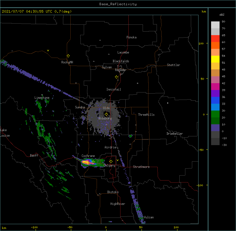Viewport: 236px width, 231px height.
Task: Pick the dusty pink 42–45 dBZ swatch
Action: pos(215,80)
